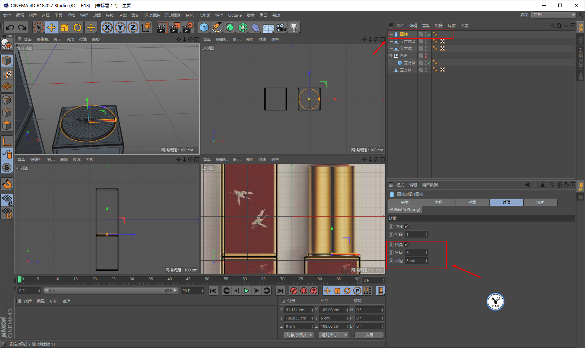
Task: Click the 圆角 animation radio dot
Action: (x=391, y=245)
